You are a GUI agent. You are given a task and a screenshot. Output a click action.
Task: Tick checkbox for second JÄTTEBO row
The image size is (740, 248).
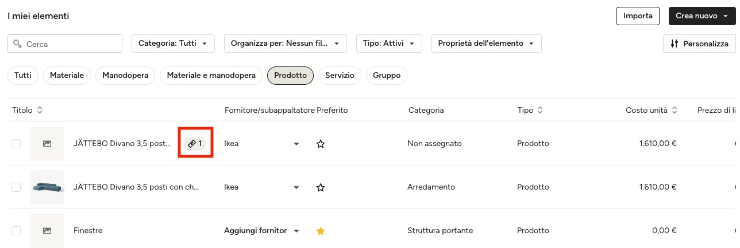click(16, 187)
